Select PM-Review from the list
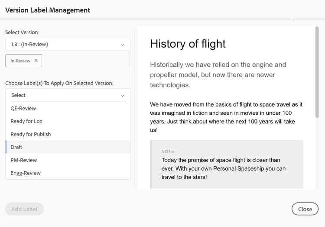325x227 pixels. pos(24,160)
